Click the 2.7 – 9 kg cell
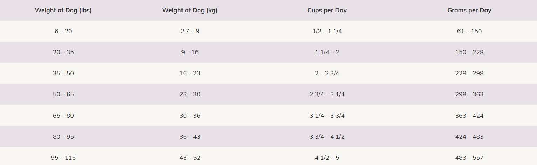Screen dimensions: 537x165 click(x=190, y=31)
